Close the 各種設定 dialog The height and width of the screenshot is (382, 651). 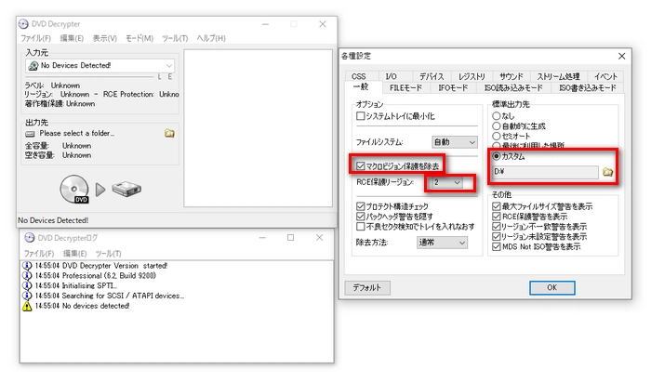(621, 56)
